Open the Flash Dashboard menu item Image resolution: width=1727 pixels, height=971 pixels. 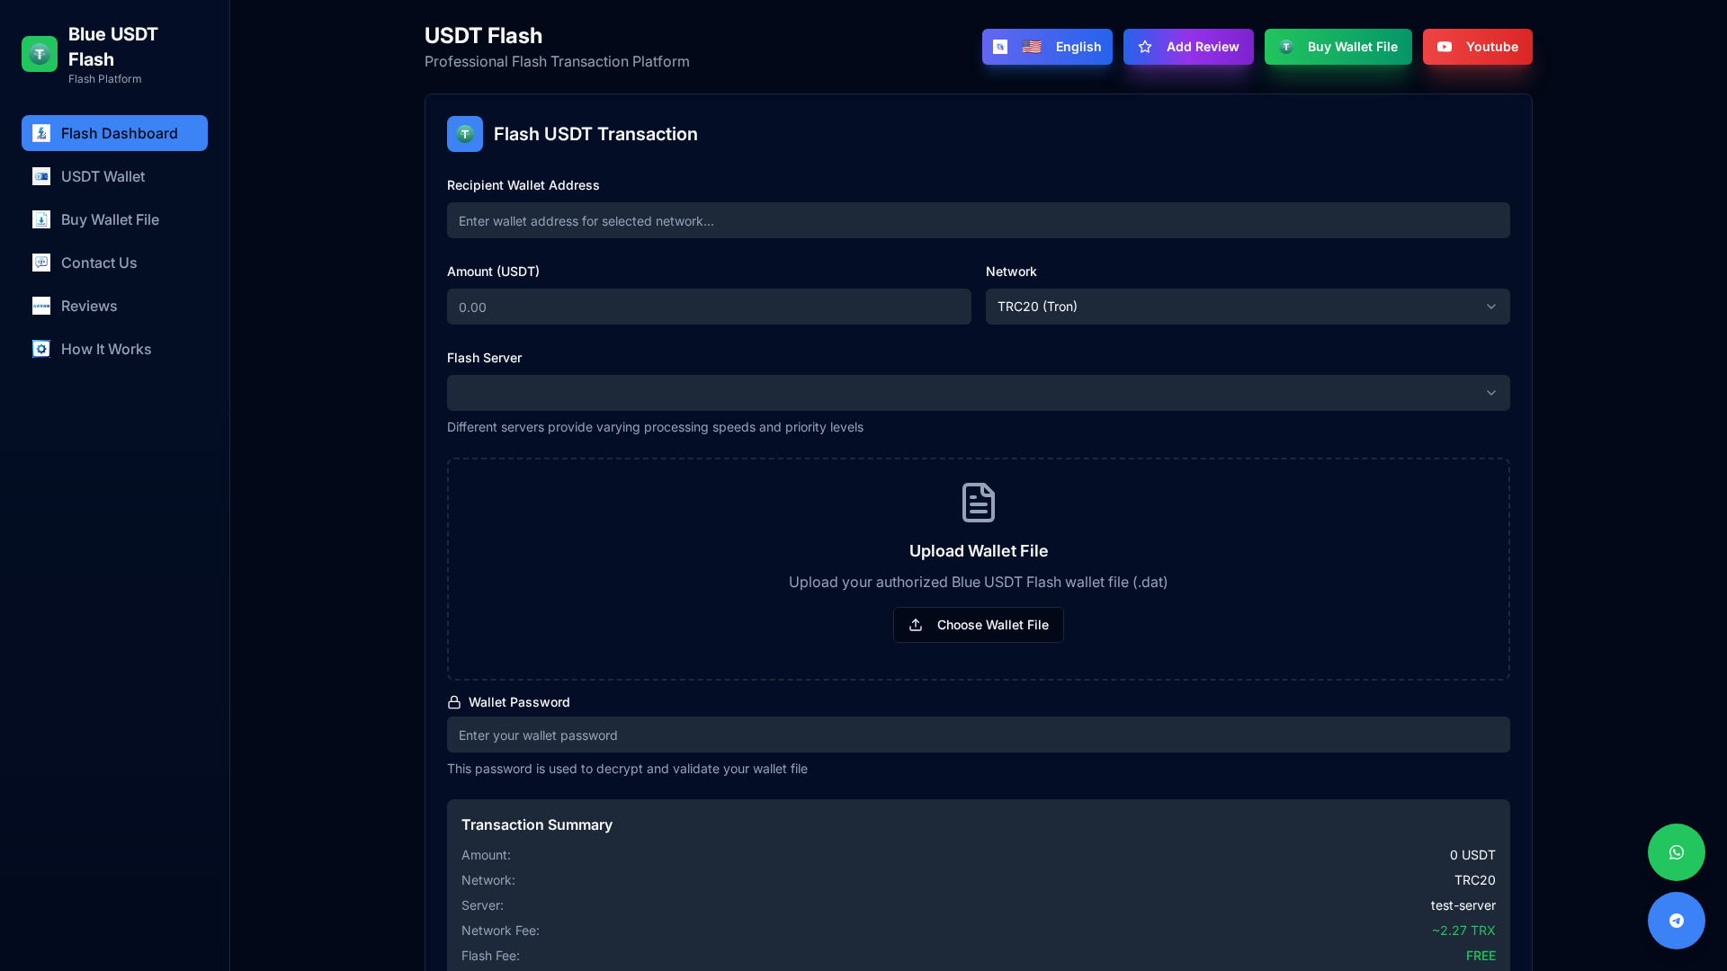(114, 133)
